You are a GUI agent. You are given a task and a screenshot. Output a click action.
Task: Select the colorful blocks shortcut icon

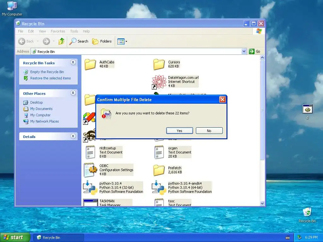click(x=89, y=118)
